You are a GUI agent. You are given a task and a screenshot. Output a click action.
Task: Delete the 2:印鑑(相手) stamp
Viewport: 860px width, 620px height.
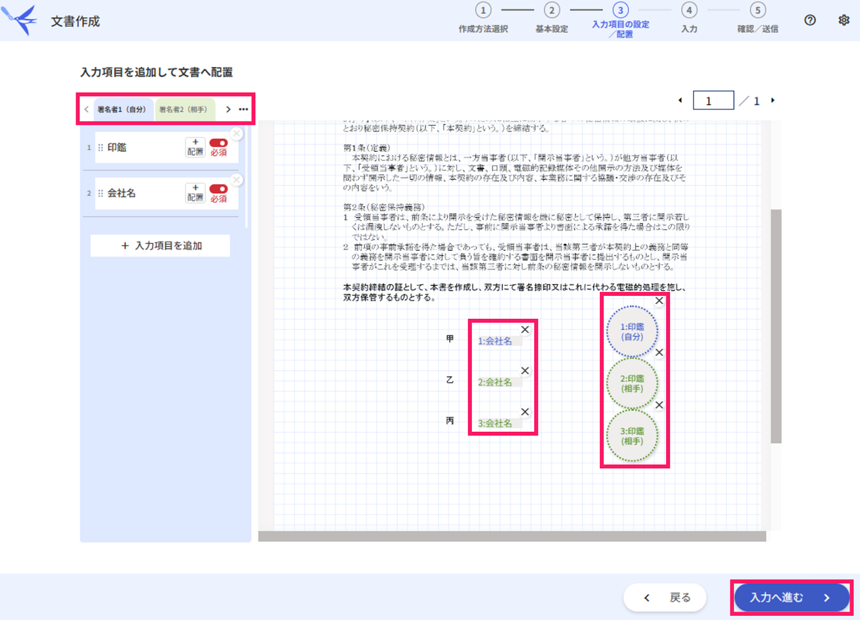coord(659,353)
